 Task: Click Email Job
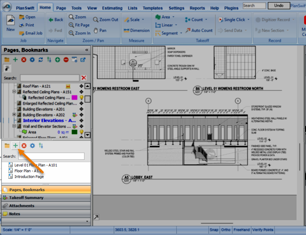pyautogui.click(x=31, y=33)
